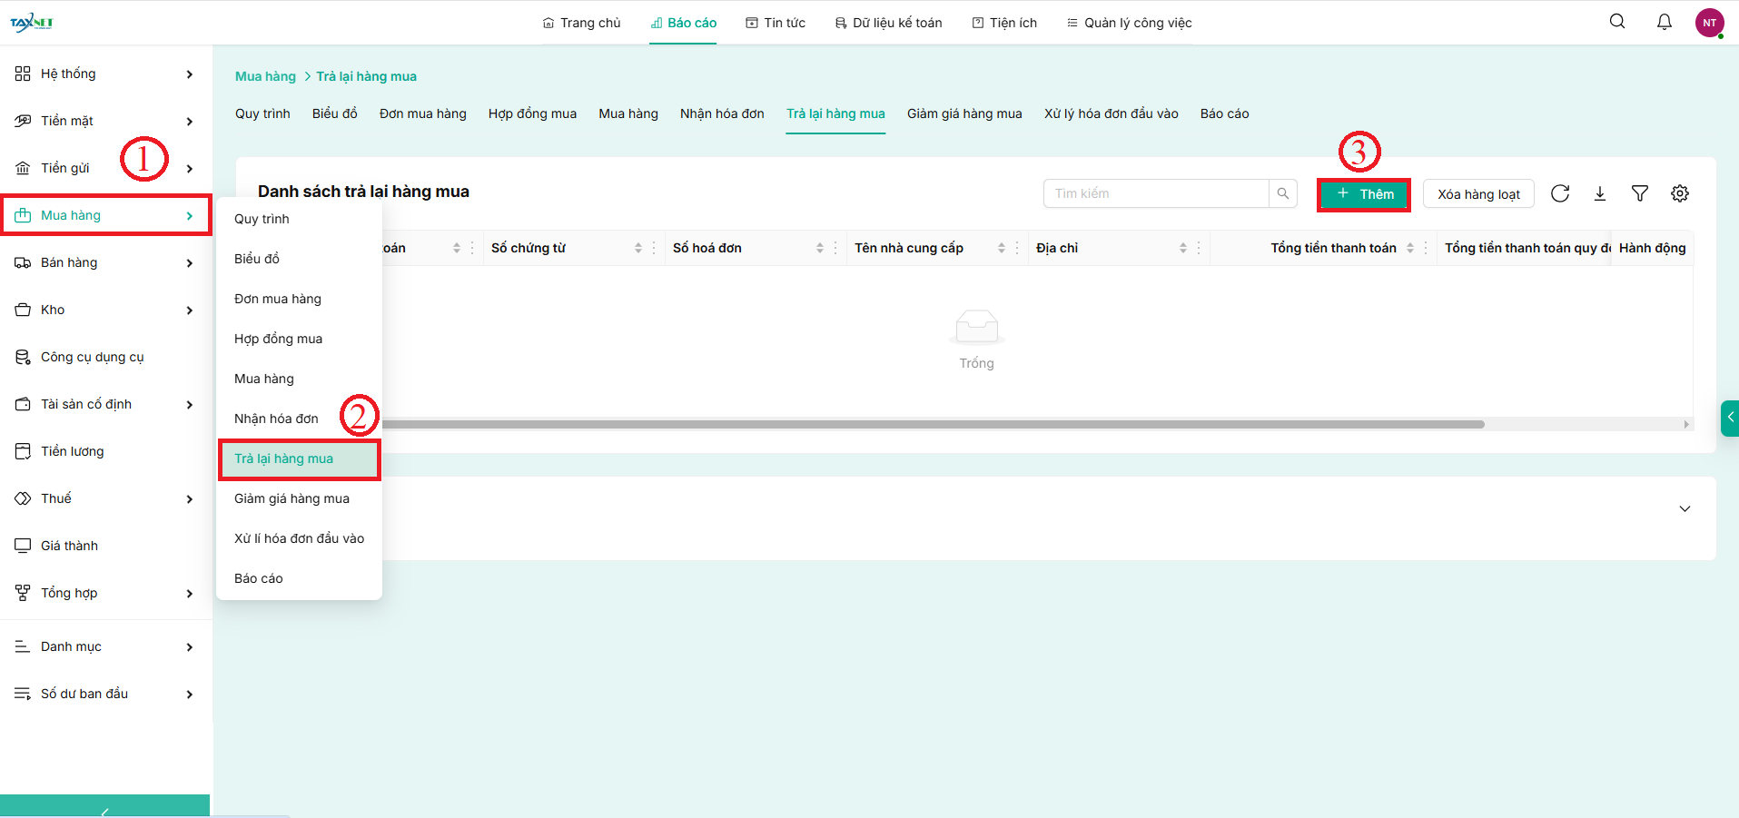Focus the Tìm kiếm search field

click(1155, 193)
